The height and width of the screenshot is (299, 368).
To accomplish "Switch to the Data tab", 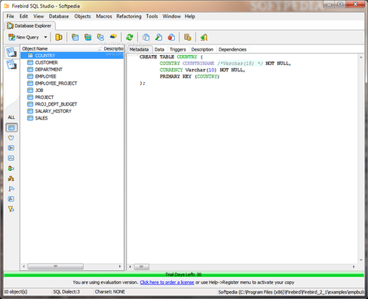I will [x=159, y=49].
